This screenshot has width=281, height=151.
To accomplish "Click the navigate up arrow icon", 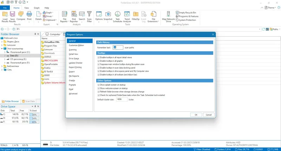I will pos(14,29).
